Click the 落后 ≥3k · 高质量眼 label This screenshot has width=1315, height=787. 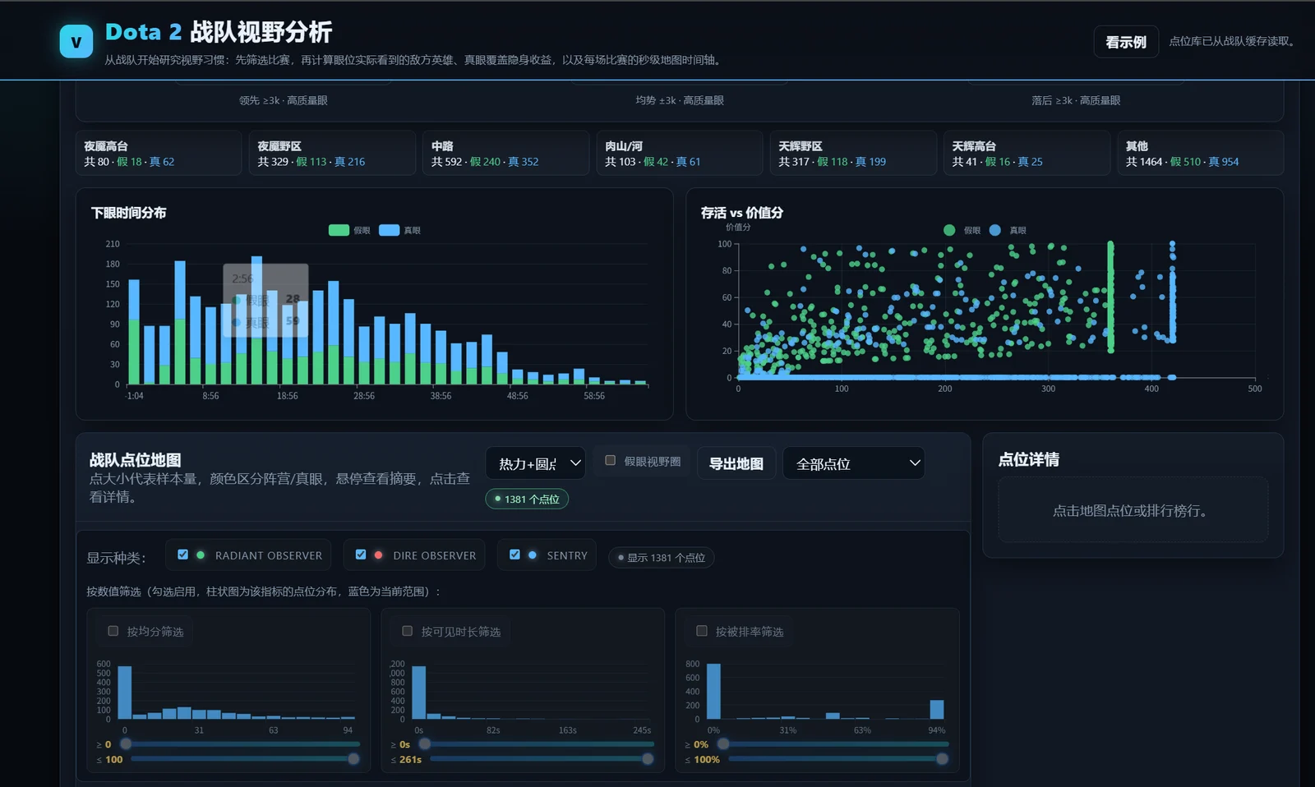pos(1076,100)
